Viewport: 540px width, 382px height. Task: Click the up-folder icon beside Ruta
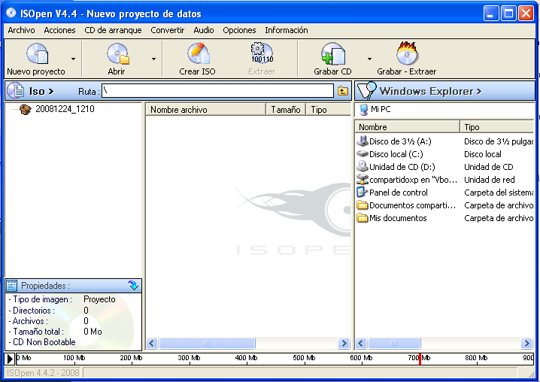tap(343, 91)
